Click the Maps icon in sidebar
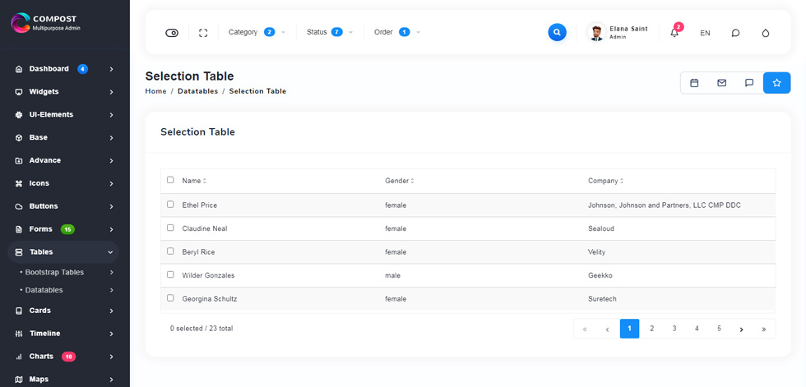The image size is (806, 387). click(x=19, y=380)
